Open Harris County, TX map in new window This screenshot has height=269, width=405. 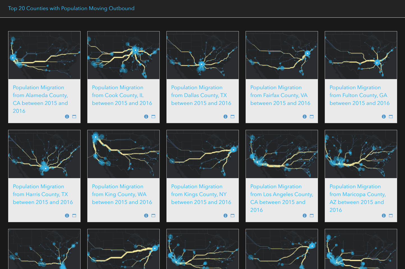74,216
